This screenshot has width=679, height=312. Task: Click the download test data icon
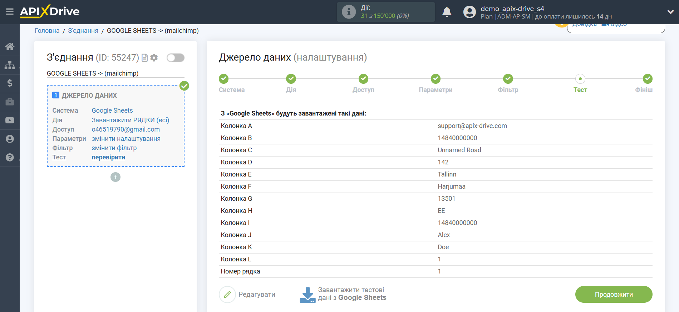click(x=307, y=295)
